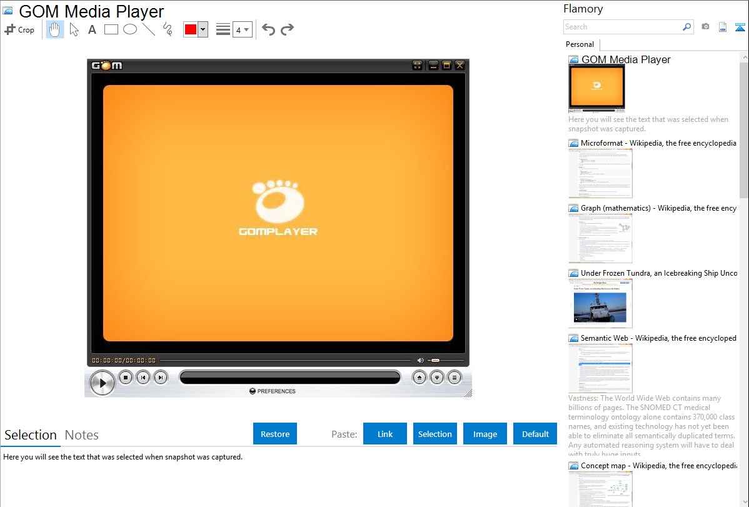This screenshot has height=507, width=749.
Task: Click the fullscreen arrows icon in GOM title bar
Action: point(417,66)
